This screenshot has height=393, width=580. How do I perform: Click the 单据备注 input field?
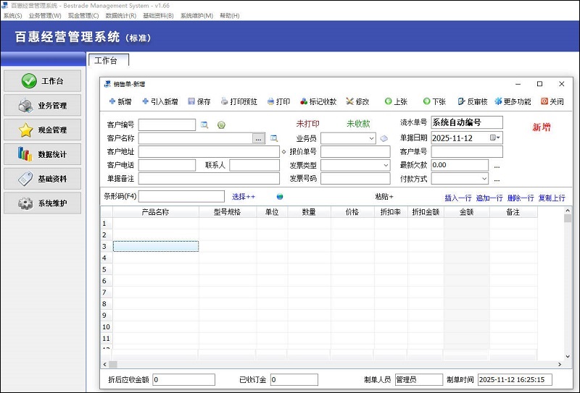coord(209,179)
